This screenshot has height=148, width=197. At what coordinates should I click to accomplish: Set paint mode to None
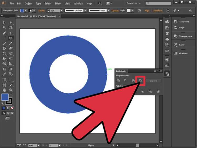pos(12,108)
